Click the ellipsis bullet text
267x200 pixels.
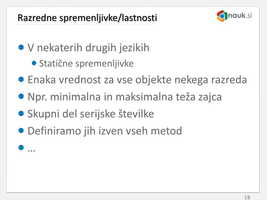(32, 150)
